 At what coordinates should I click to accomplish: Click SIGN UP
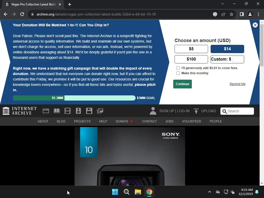tap(167, 111)
